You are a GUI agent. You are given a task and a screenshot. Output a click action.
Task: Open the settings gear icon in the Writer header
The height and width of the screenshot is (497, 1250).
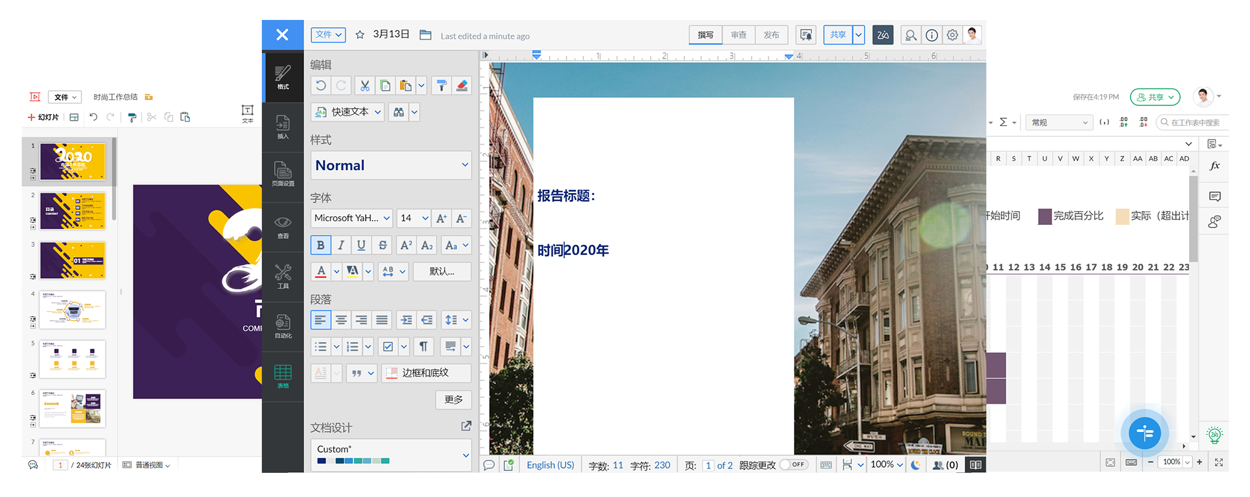[953, 35]
